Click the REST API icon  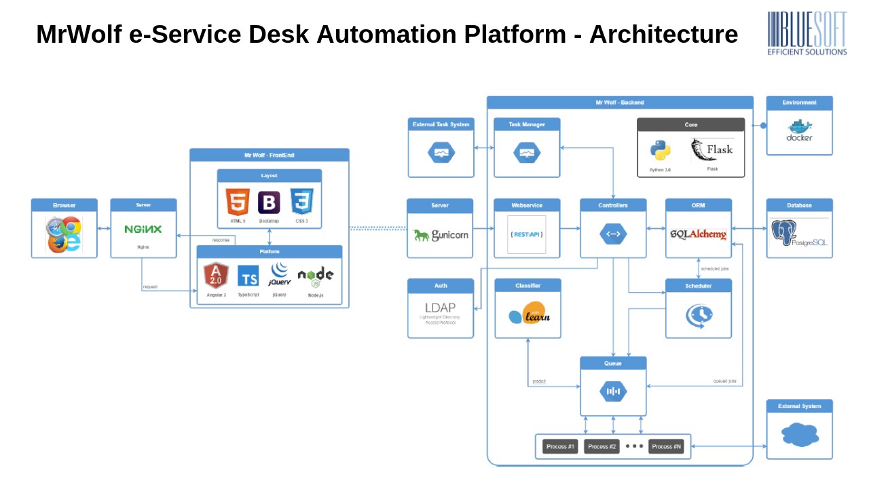tap(526, 234)
